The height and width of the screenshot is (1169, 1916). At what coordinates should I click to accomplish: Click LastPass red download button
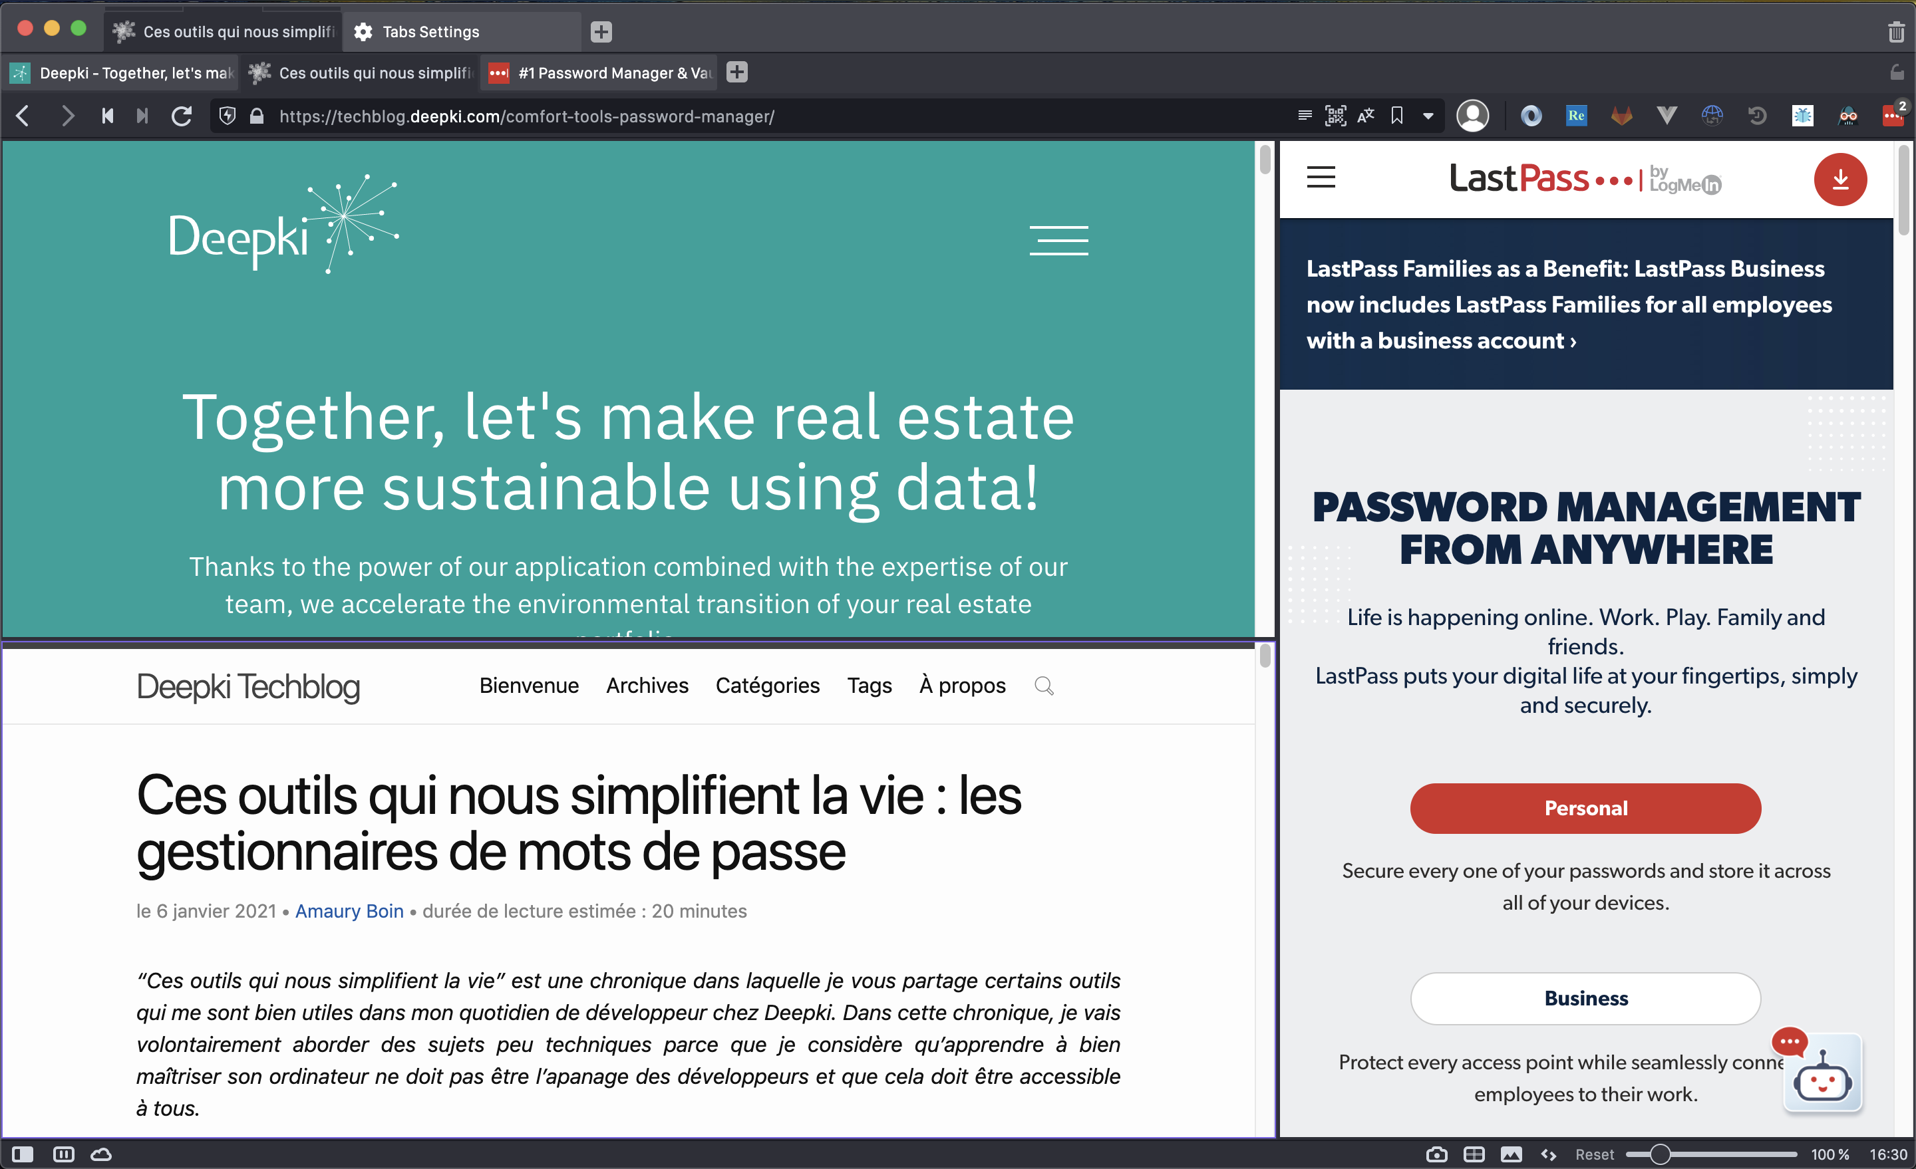(x=1839, y=180)
